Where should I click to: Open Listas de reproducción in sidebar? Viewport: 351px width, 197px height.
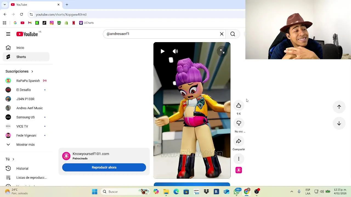click(26, 178)
